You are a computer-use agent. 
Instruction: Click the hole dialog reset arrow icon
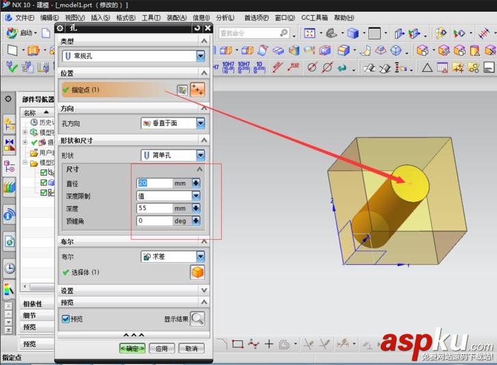tap(197, 28)
